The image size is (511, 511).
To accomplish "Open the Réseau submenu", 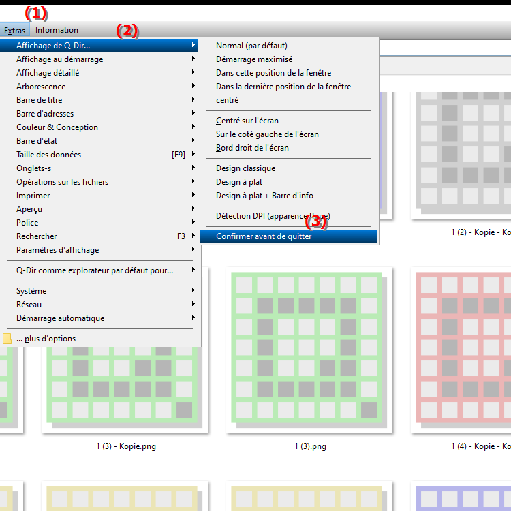I will click(x=99, y=305).
